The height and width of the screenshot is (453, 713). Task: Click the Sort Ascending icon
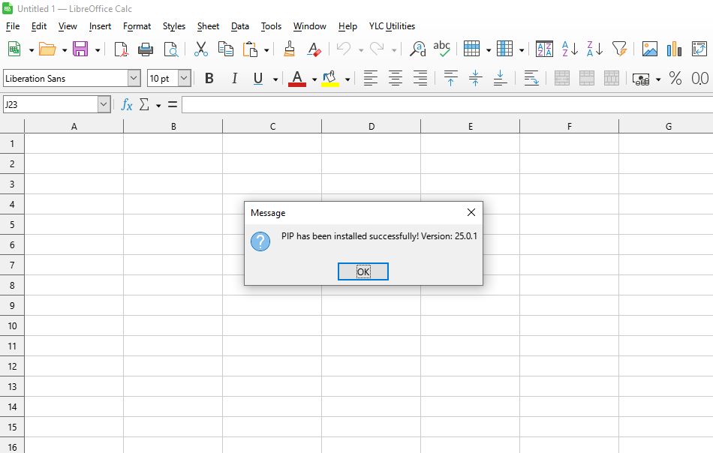(570, 49)
